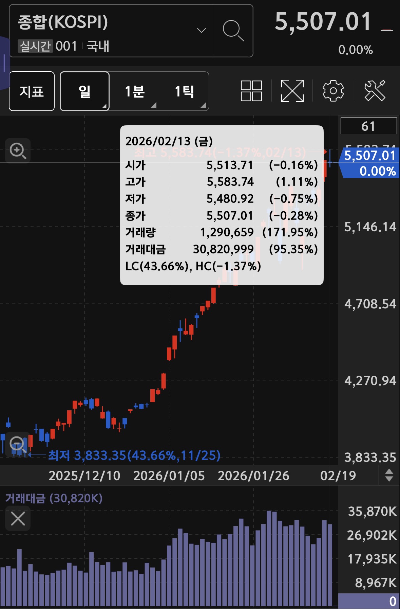This screenshot has height=609, width=400.
Task: Open the stock search magnifier
Action: pos(233,31)
